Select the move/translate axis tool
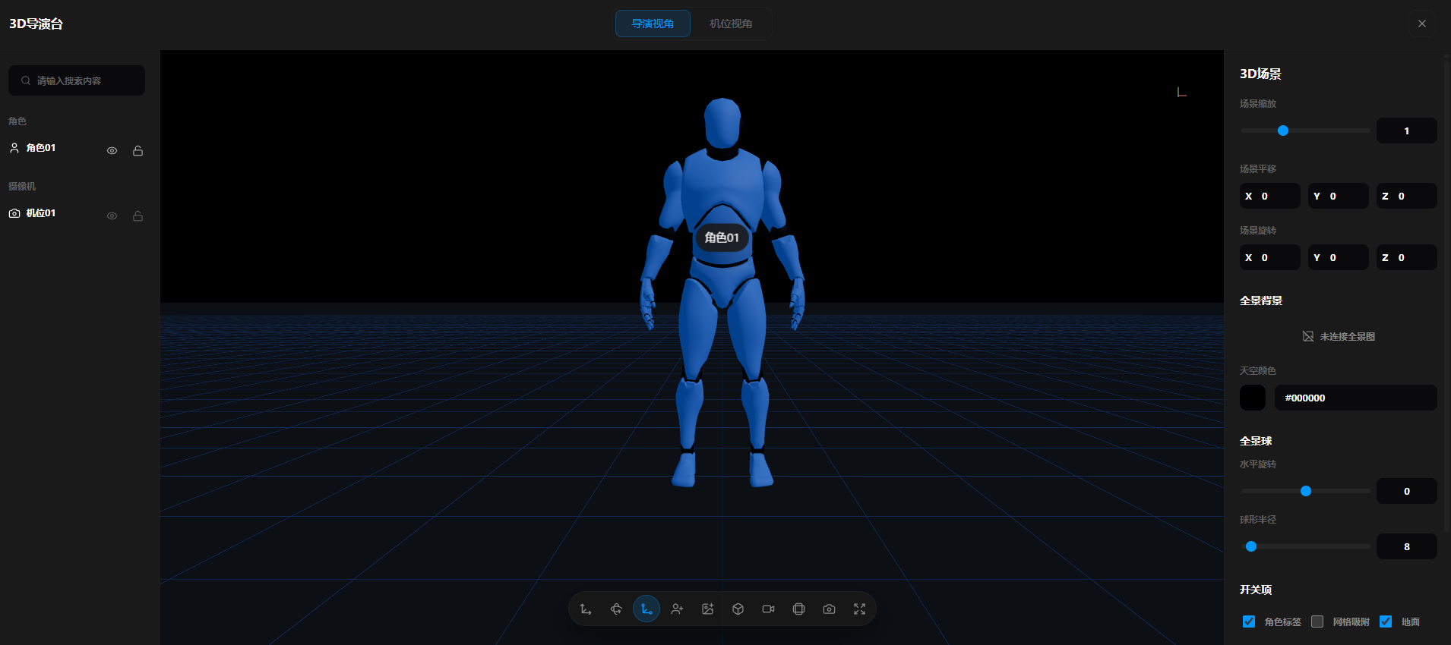The height and width of the screenshot is (645, 1451). pyautogui.click(x=586, y=609)
